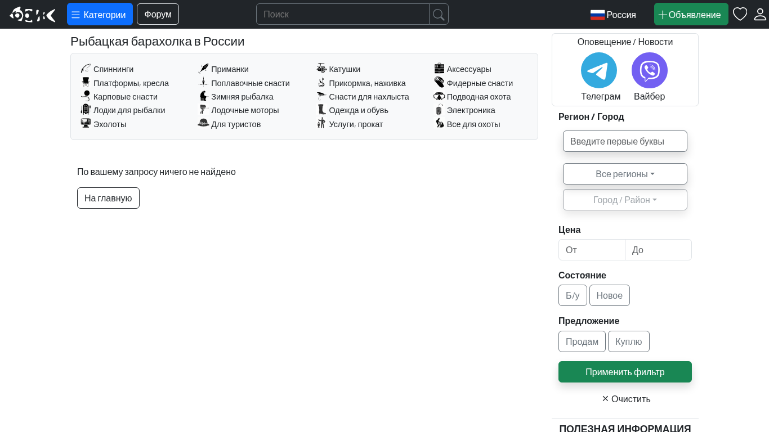Screen dimensions: 769x432
Task: Toggle the Продам offer filter
Action: pyautogui.click(x=582, y=341)
